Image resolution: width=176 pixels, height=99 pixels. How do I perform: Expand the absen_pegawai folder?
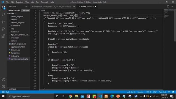tap(18, 16)
